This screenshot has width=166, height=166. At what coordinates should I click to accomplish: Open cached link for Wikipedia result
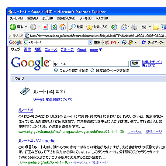tap(81, 163)
